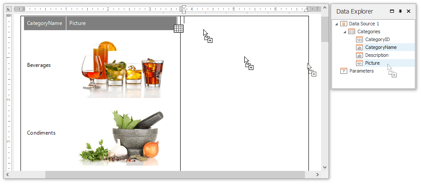This screenshot has height=184, width=421.
Task: Pin the Data Explorer panel
Action: coord(400,11)
